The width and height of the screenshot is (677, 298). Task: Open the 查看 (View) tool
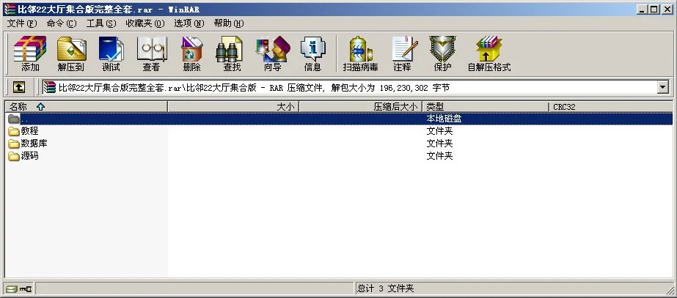151,53
